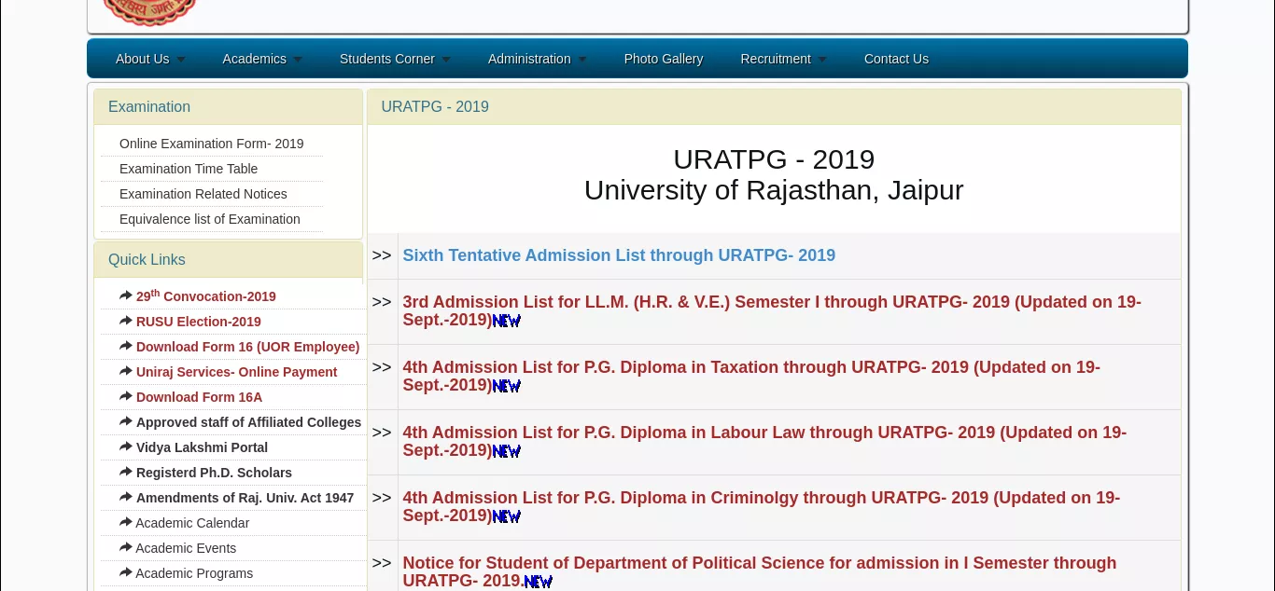
Task: Open Academic Programs link
Action: click(194, 573)
